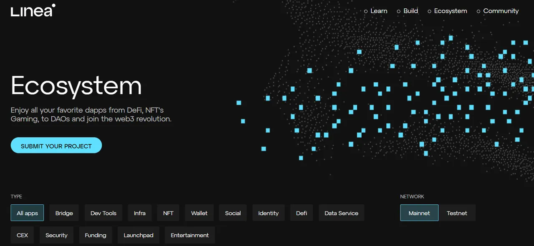Open the Ecosystem menu
534x246 pixels.
[447, 11]
